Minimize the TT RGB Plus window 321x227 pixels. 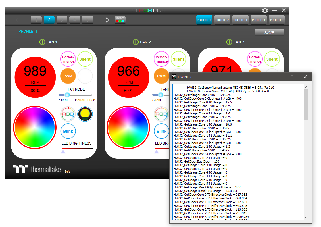(275, 10)
